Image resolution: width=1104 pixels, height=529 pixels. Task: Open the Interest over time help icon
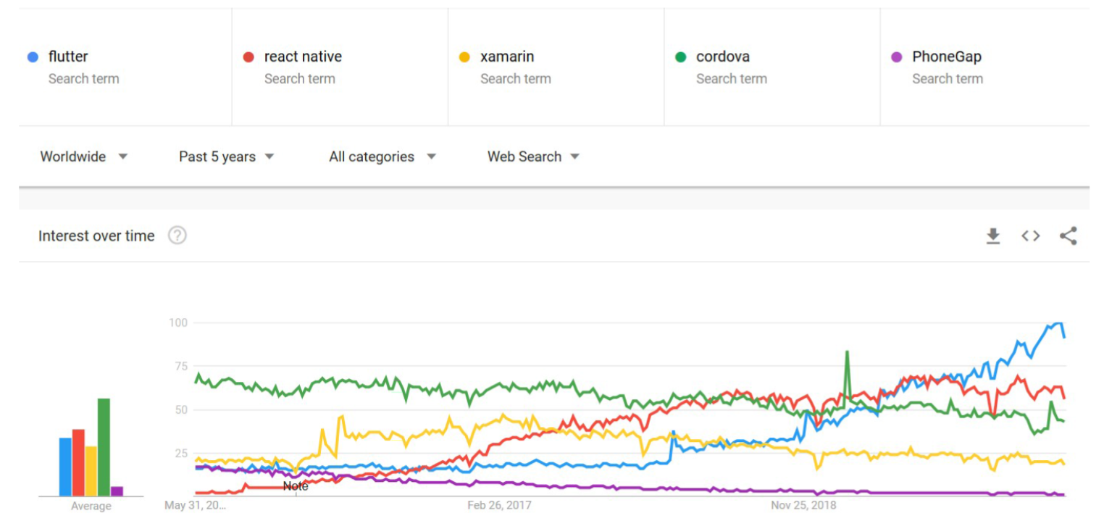tap(177, 236)
